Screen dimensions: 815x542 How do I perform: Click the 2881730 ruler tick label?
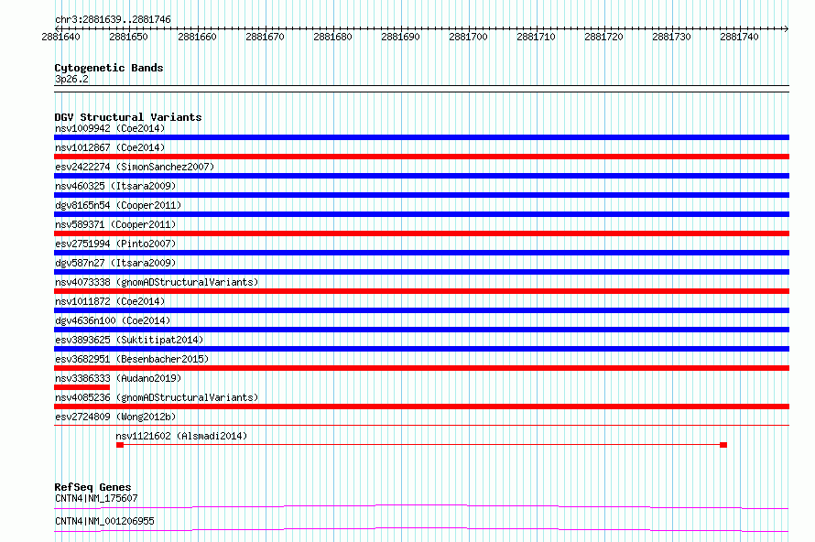(671, 37)
